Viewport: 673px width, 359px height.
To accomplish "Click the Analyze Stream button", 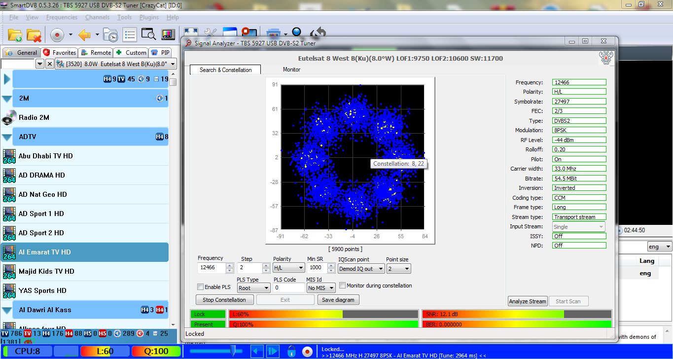I will (x=528, y=301).
